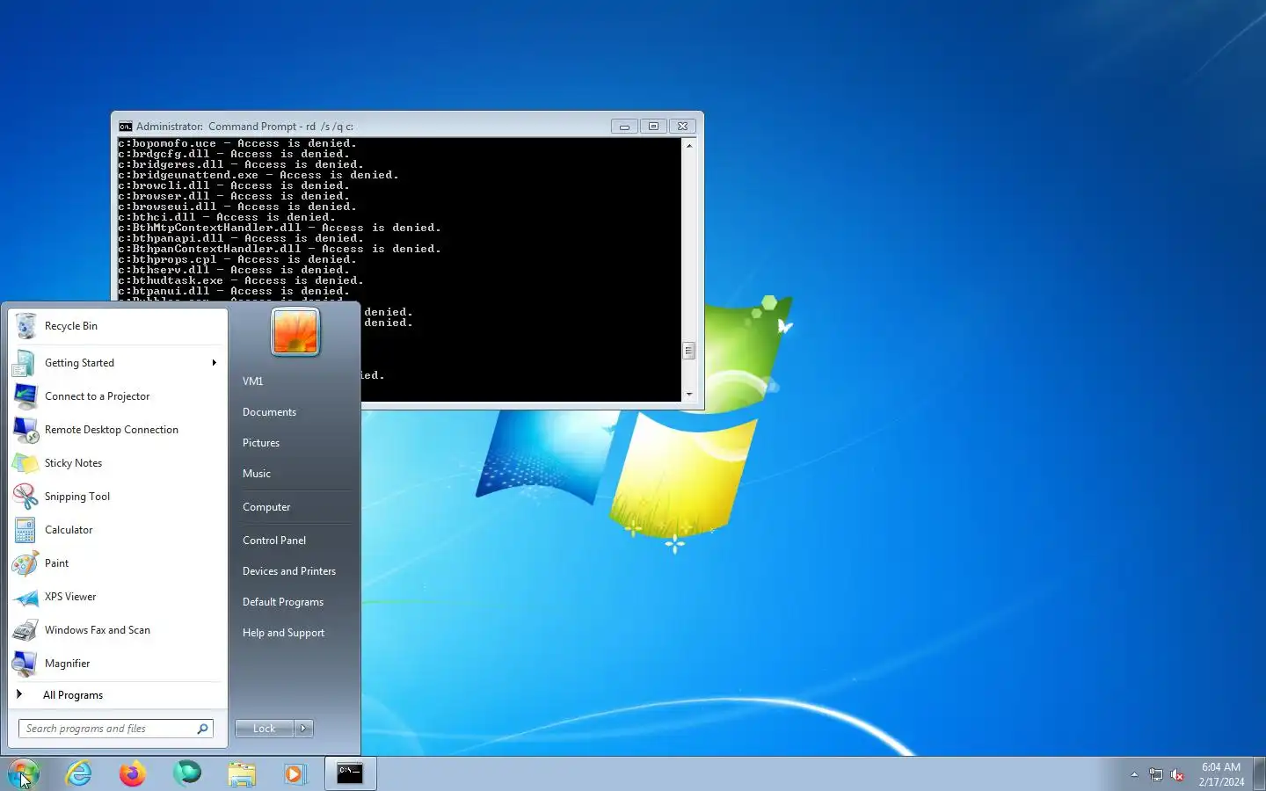The height and width of the screenshot is (791, 1266).
Task: Close the Command Prompt window
Action: pyautogui.click(x=682, y=127)
